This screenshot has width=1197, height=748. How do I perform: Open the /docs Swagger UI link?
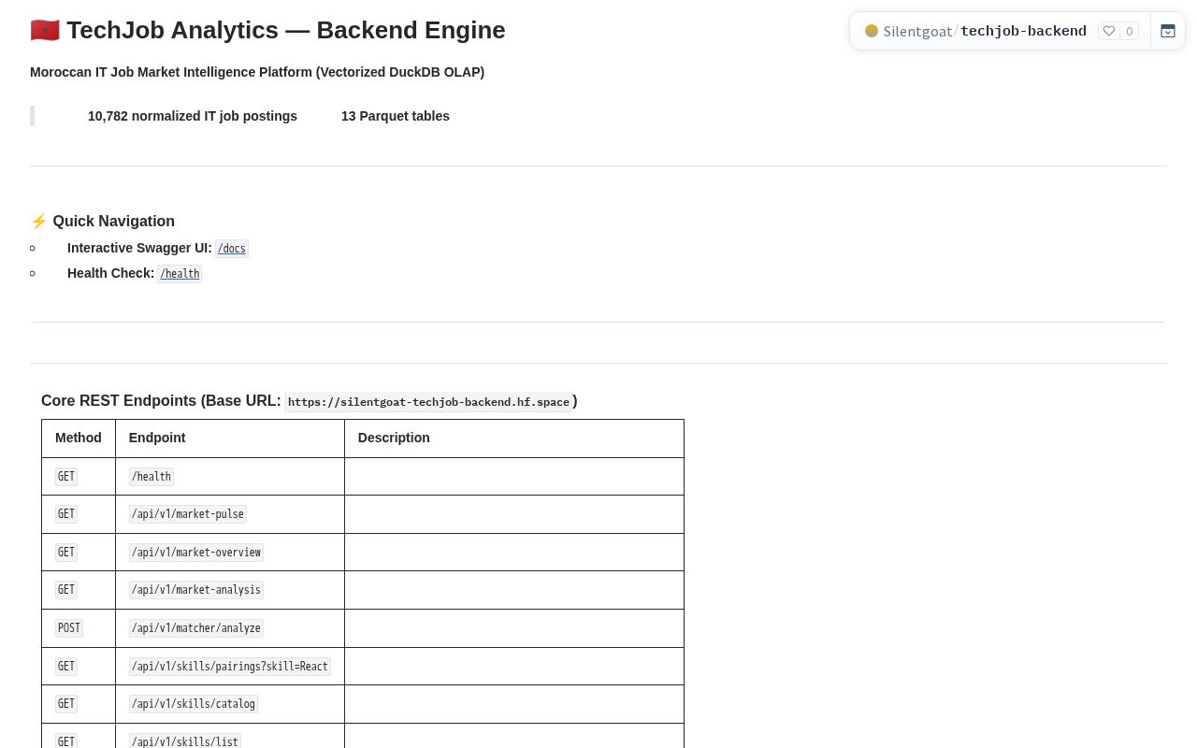pos(232,249)
